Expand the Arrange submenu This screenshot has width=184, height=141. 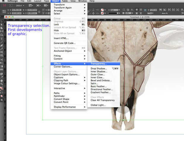pyautogui.click(x=69, y=11)
